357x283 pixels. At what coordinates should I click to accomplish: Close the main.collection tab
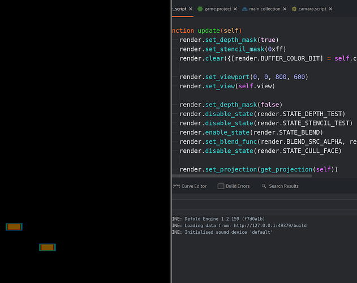coord(285,9)
